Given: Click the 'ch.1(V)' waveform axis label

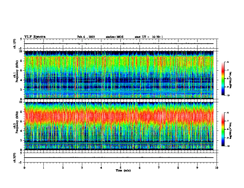Looking at the screenshot, I should click(x=15, y=44).
